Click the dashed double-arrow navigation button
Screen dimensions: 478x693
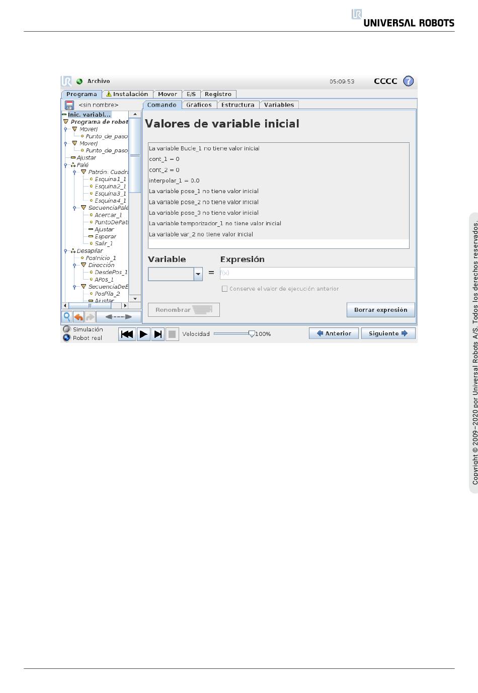[118, 317]
